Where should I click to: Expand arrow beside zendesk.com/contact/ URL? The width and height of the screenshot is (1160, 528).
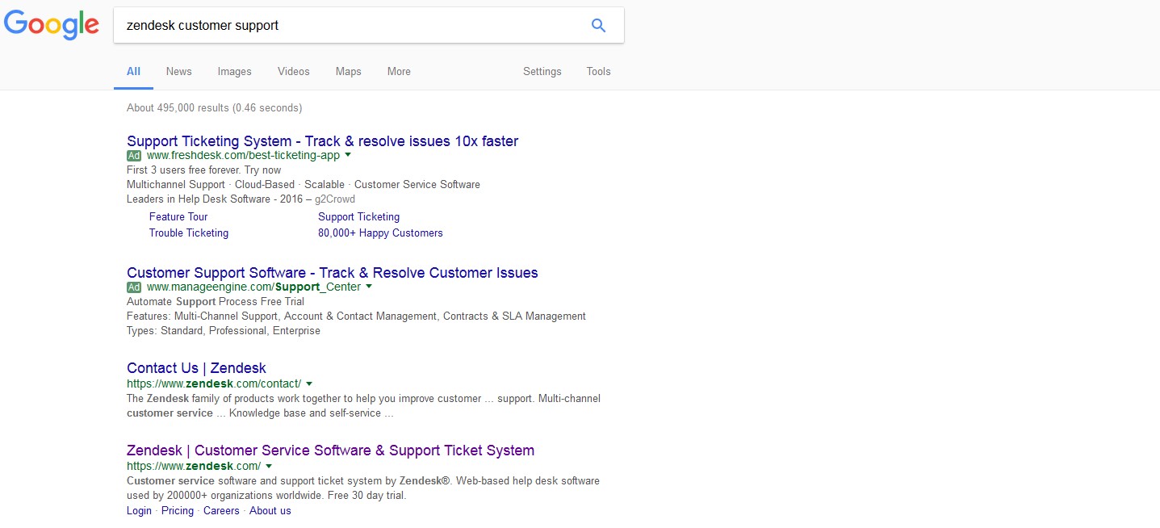pyautogui.click(x=309, y=383)
